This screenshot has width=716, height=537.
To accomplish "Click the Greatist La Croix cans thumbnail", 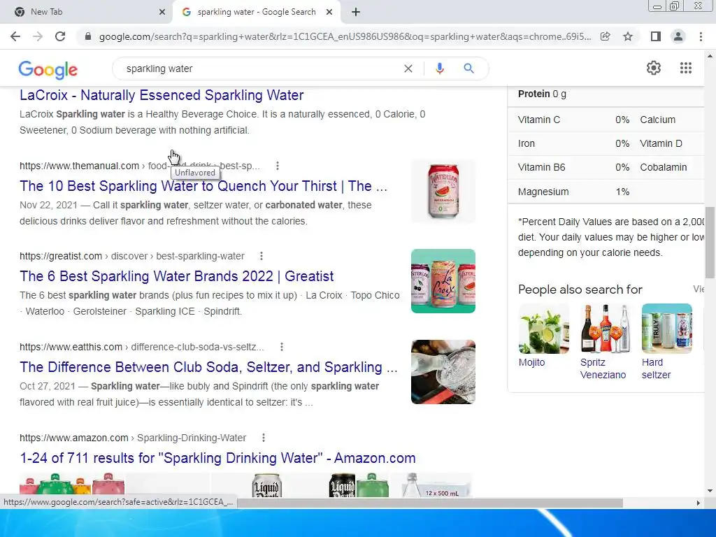I will point(443,281).
